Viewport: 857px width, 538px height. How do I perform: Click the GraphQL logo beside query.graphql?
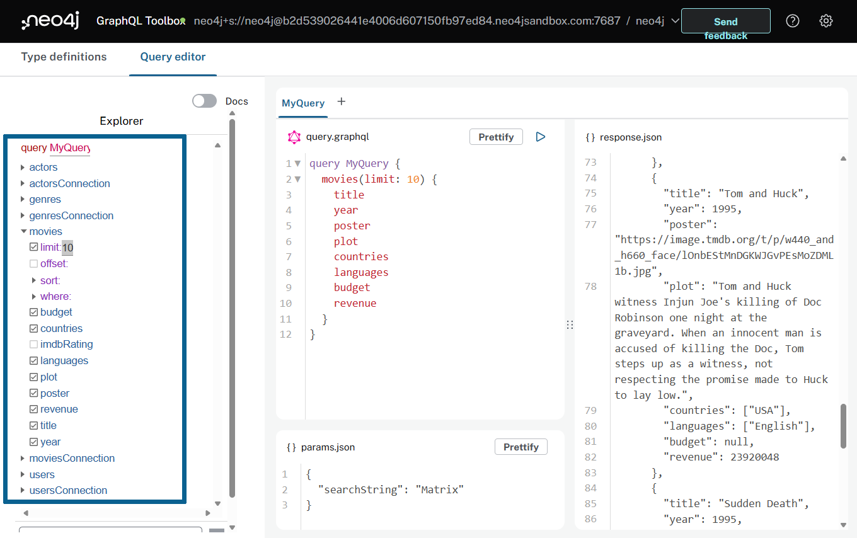click(294, 137)
